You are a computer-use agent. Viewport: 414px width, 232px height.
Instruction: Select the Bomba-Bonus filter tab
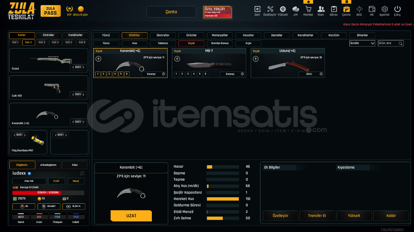pyautogui.click(x=220, y=43)
